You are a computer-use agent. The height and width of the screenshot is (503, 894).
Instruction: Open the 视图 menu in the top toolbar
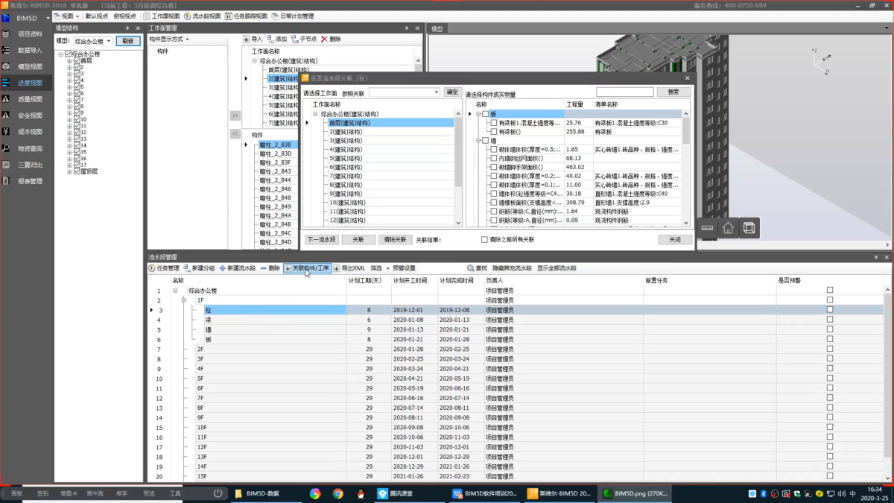pos(68,16)
